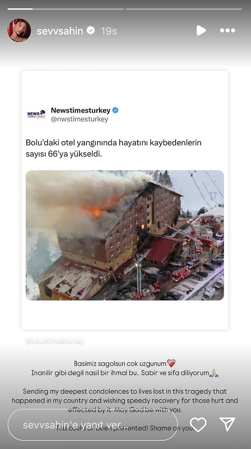251x449 pixels.
Task: Click the Newstimesturkey account name
Action: click(x=81, y=110)
